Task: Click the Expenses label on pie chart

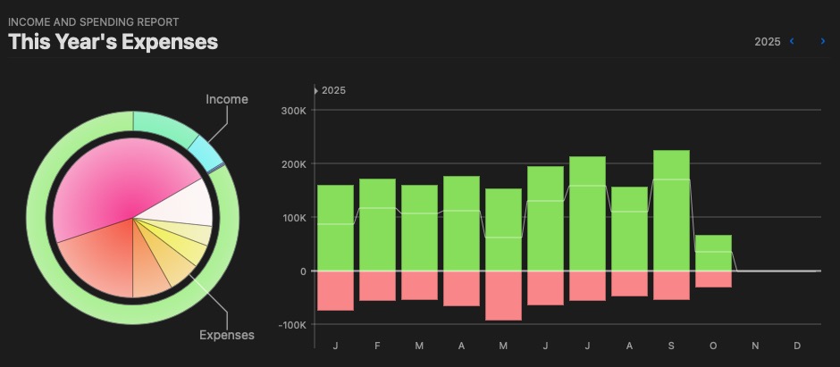Action: pos(226,335)
